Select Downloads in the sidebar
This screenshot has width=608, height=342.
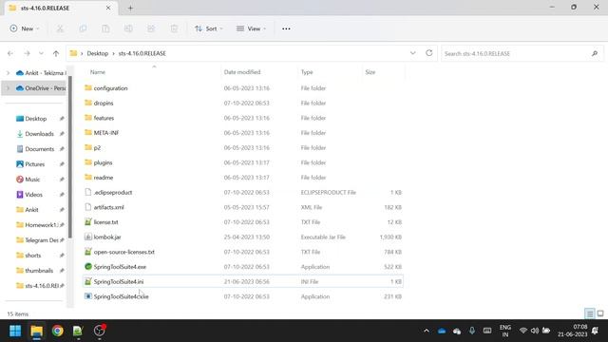pyautogui.click(x=39, y=134)
